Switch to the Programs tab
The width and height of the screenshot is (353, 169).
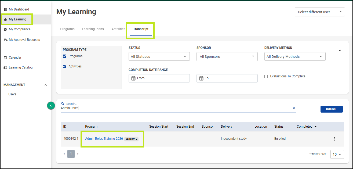coord(67,29)
